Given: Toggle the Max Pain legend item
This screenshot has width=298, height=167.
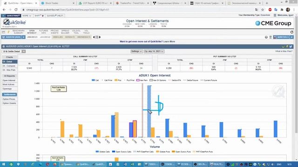Looking at the screenshot, I should (142, 80).
